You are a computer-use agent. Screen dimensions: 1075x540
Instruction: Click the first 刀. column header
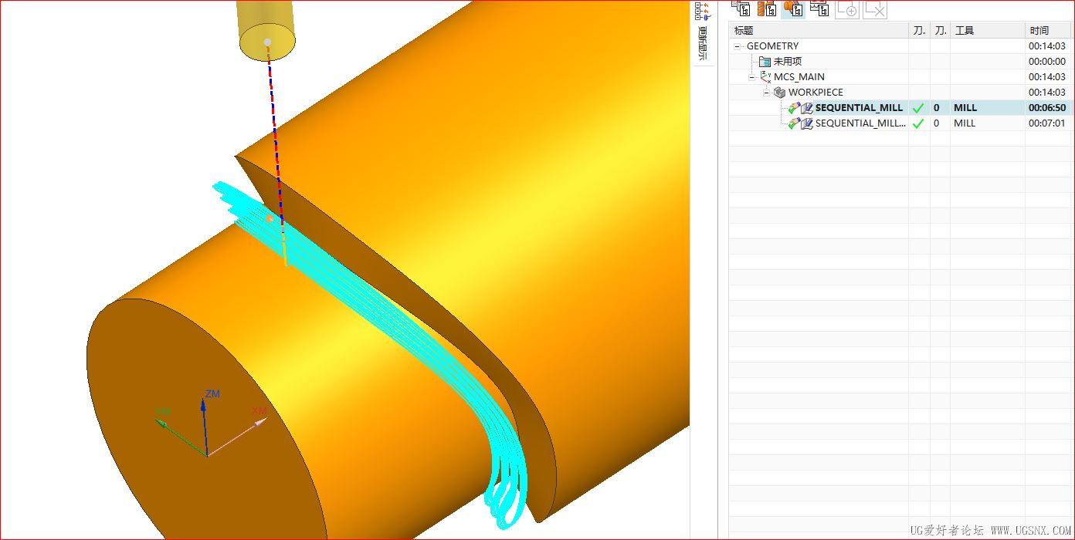click(919, 31)
